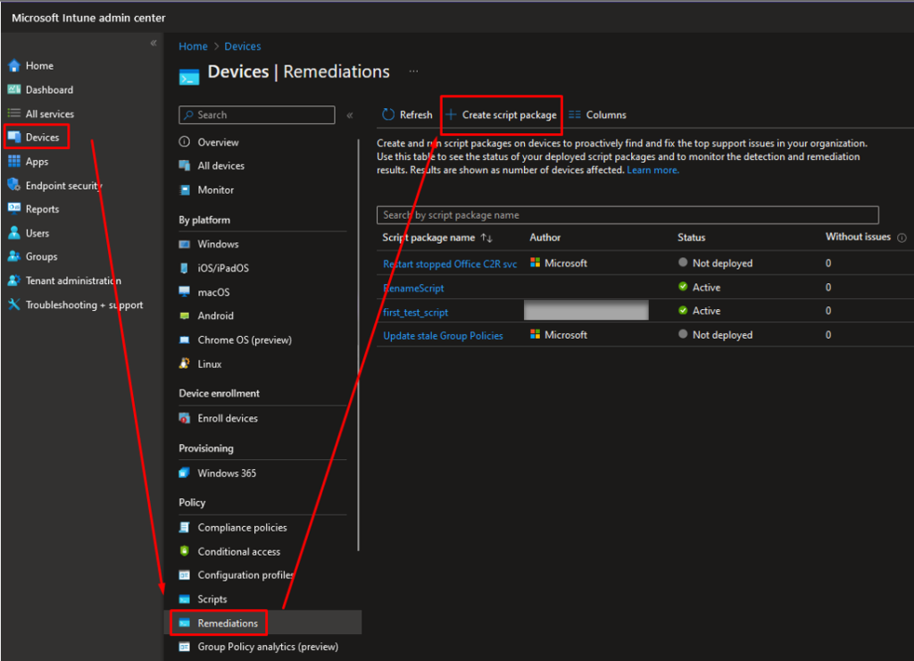Focus Search by script package name field
The width and height of the screenshot is (914, 661).
pos(627,214)
